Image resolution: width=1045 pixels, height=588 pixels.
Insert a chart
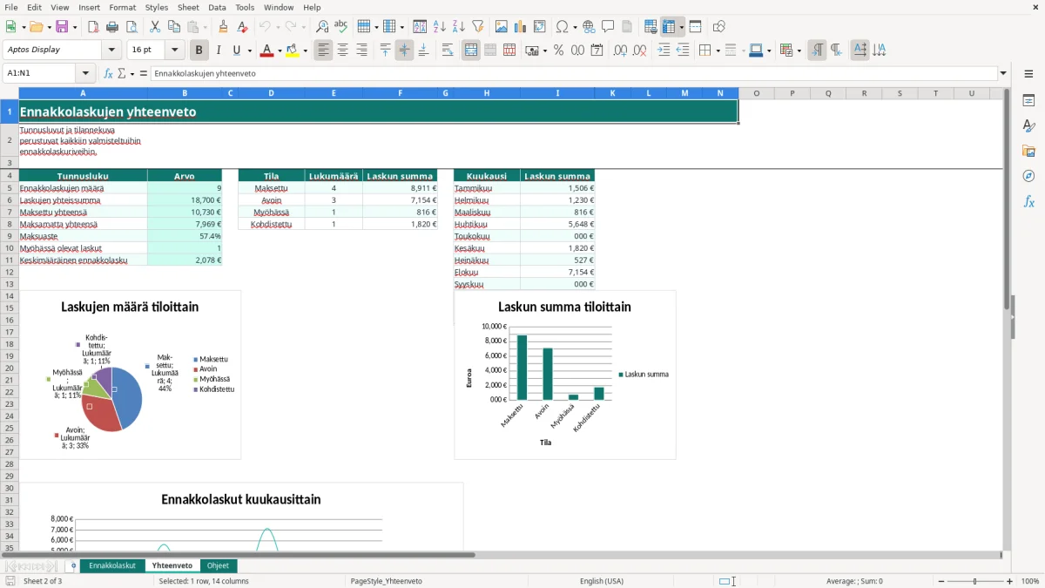pyautogui.click(x=521, y=27)
